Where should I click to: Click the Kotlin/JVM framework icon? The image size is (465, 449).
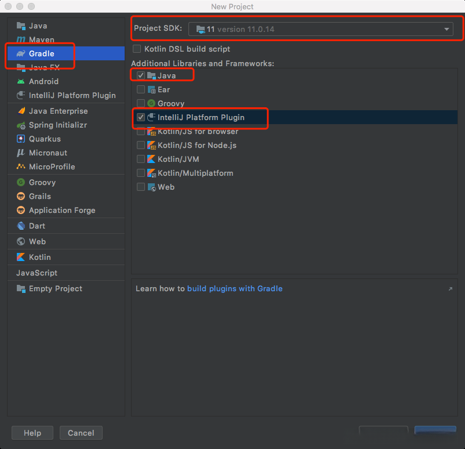[x=151, y=159]
